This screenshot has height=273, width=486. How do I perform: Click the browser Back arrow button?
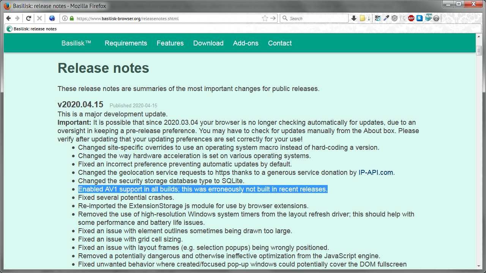click(x=8, y=18)
